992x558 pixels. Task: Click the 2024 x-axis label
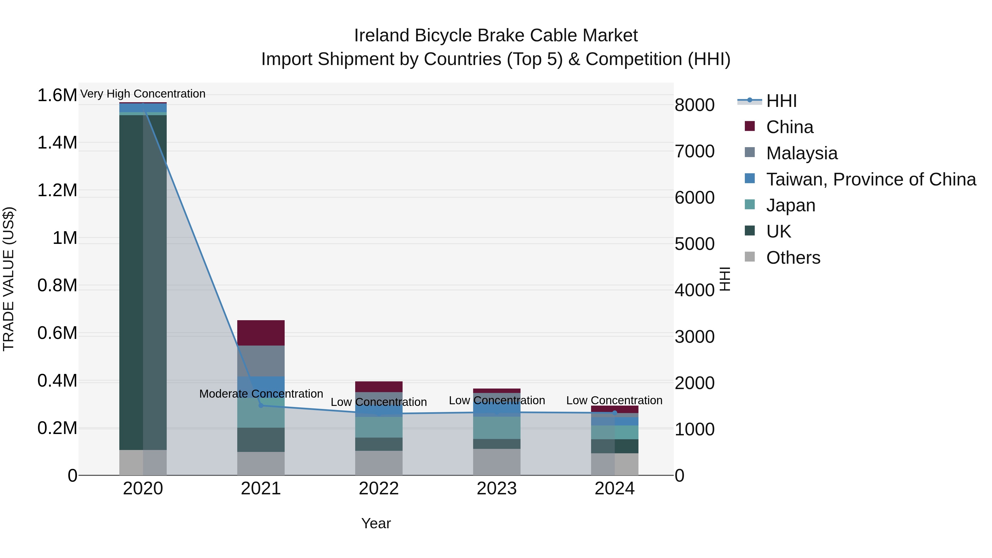[614, 489]
